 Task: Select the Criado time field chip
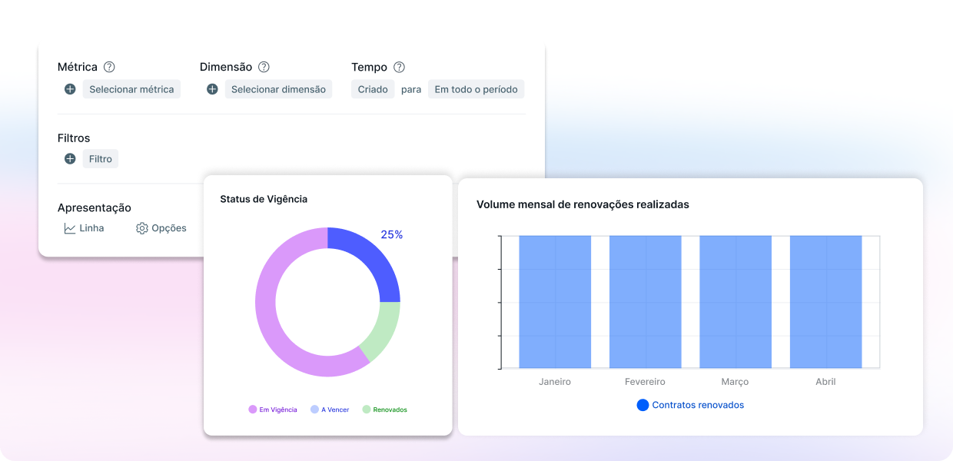[373, 89]
